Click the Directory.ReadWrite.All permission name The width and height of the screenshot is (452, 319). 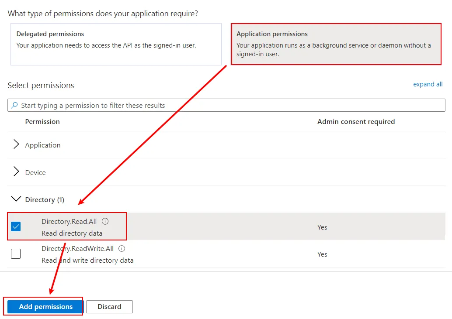click(x=77, y=249)
